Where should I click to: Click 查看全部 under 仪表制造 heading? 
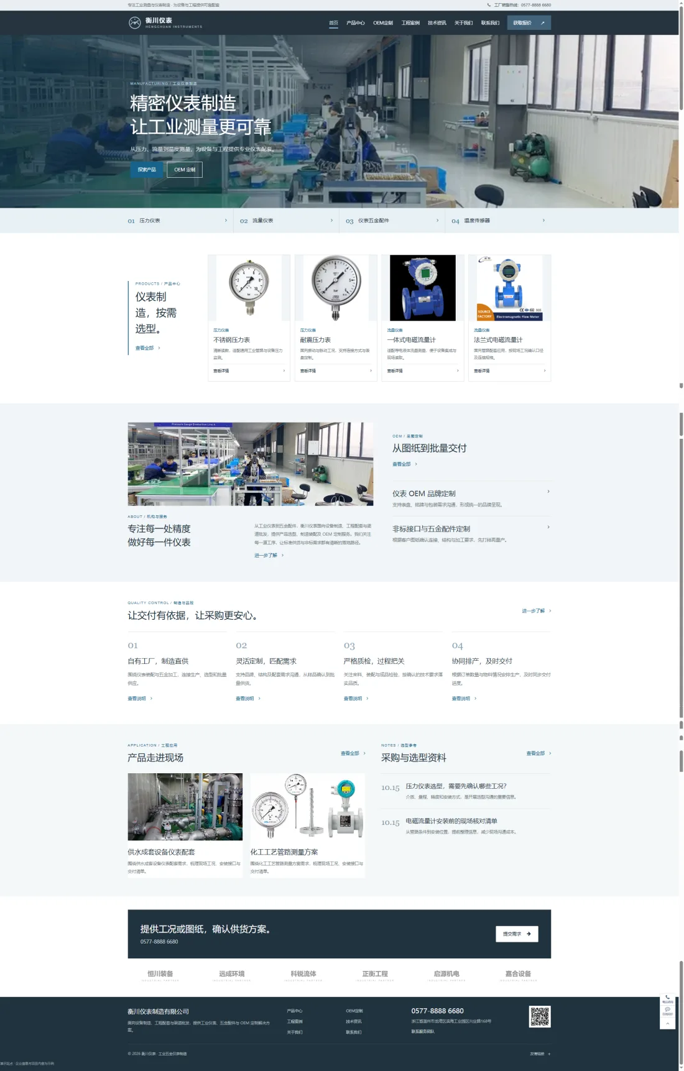(x=148, y=348)
